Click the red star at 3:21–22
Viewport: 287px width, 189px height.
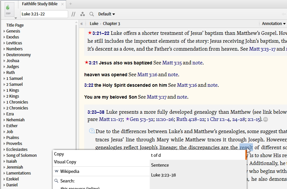point(90,33)
